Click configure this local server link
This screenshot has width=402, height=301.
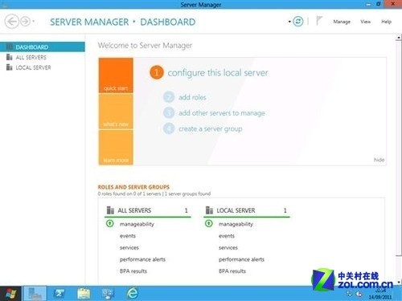coord(218,73)
